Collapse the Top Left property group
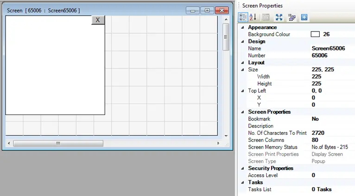Screen dimensions: 355x196 tap(242, 91)
